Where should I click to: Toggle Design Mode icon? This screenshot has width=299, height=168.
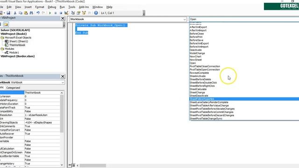tap(66, 13)
